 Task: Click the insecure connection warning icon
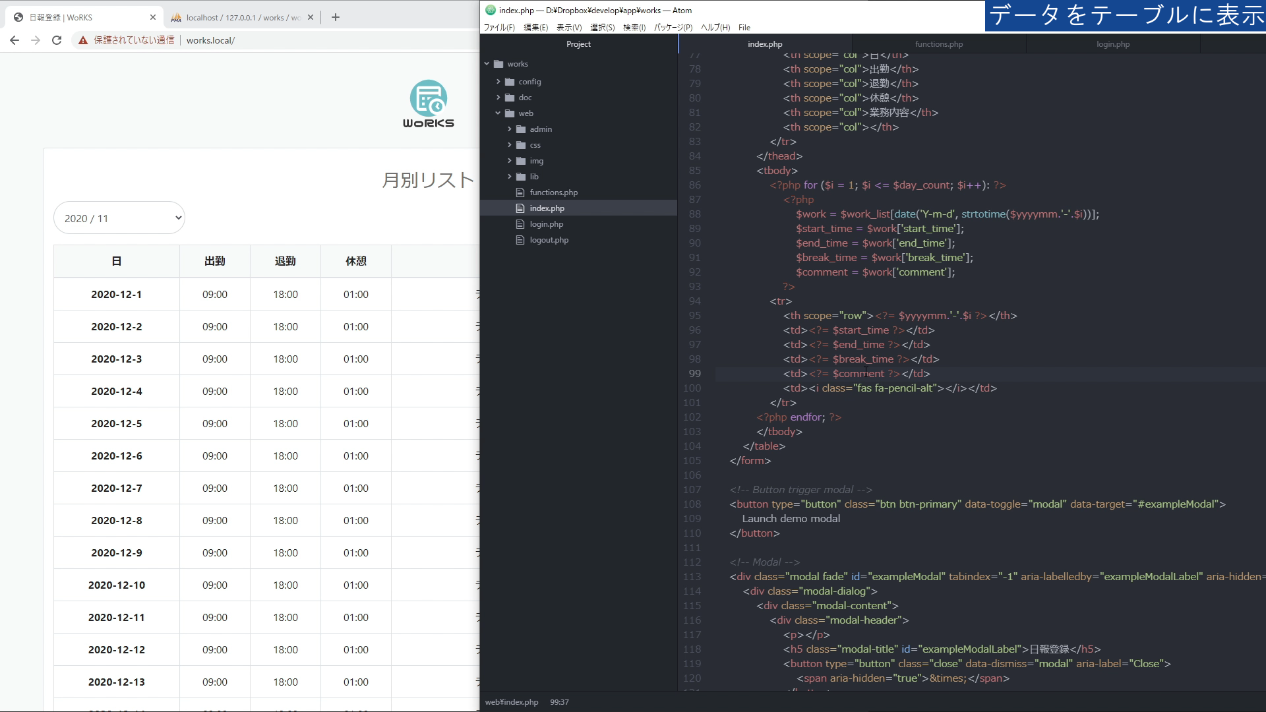[83, 40]
